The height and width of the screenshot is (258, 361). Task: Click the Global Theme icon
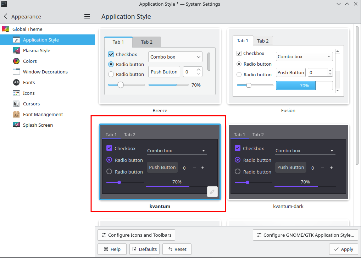coord(6,29)
